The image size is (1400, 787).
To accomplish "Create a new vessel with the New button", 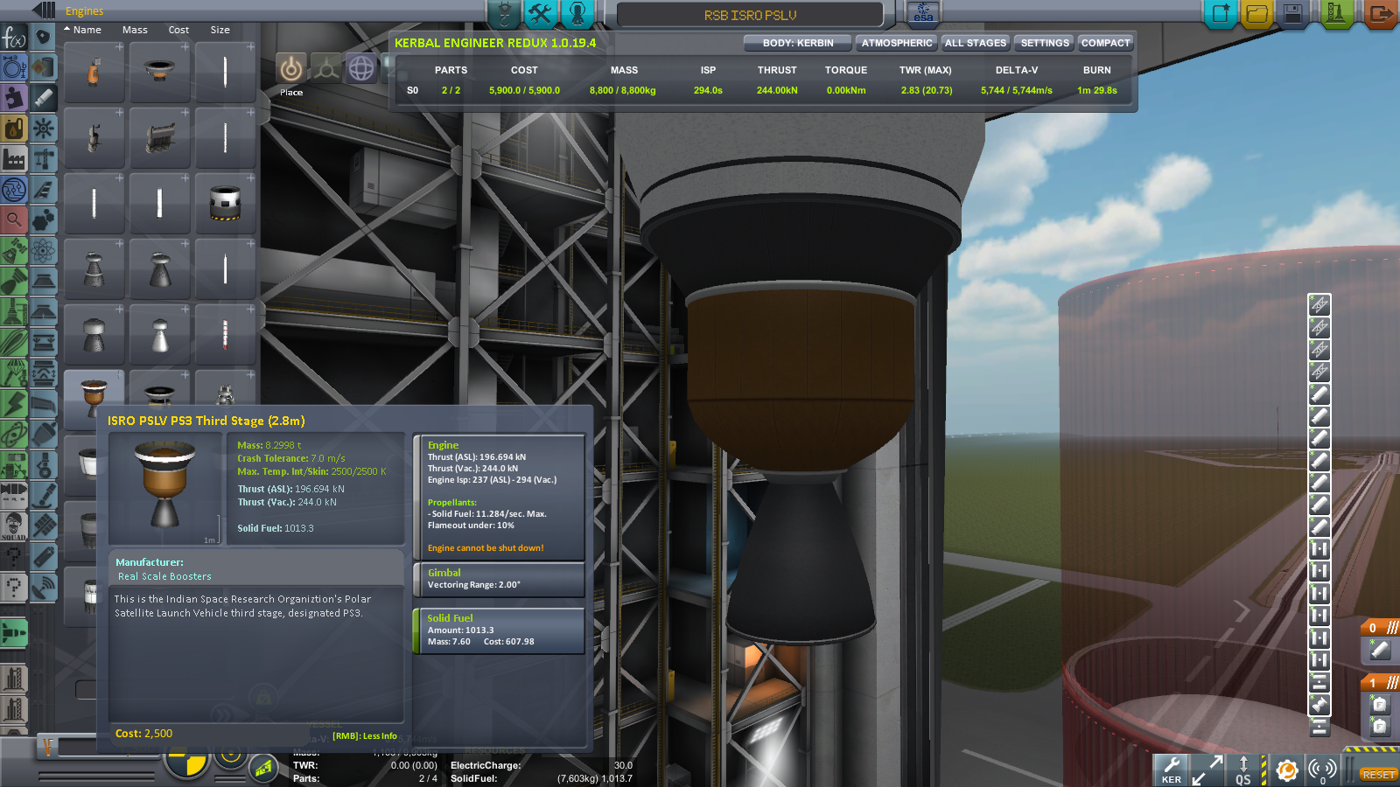I will (1220, 14).
